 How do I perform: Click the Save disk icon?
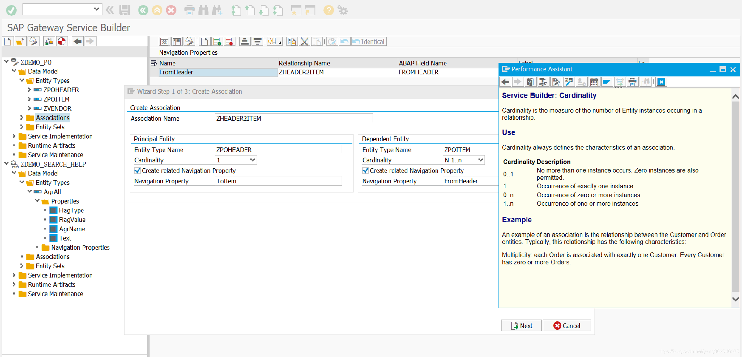point(125,10)
